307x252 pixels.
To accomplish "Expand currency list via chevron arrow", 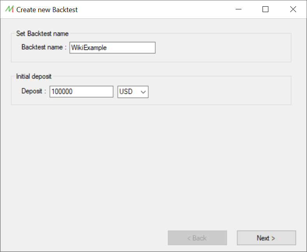I will 143,92.
